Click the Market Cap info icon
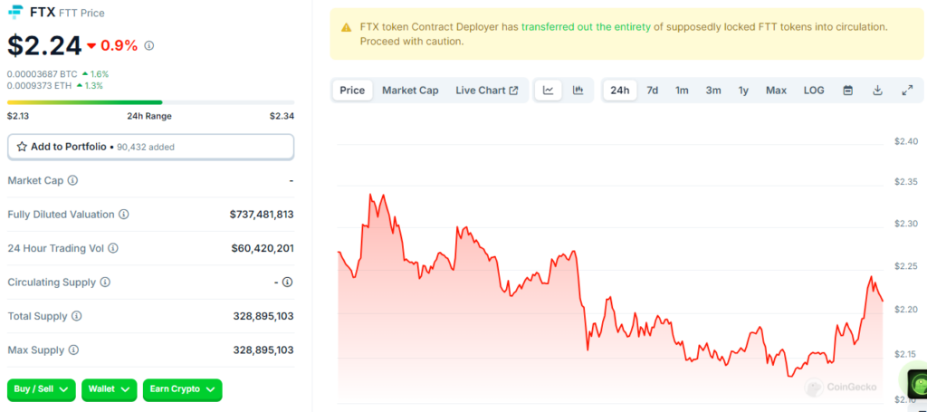This screenshot has width=927, height=412. (72, 180)
